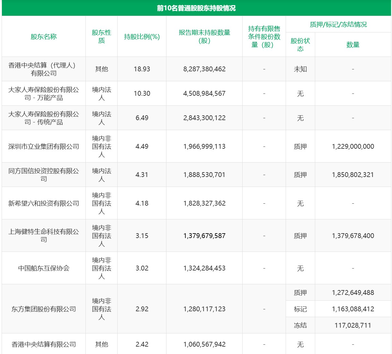This screenshot has height=354, width=392.
Task: Click 无 status in 新希望六和 row
Action: point(300,203)
